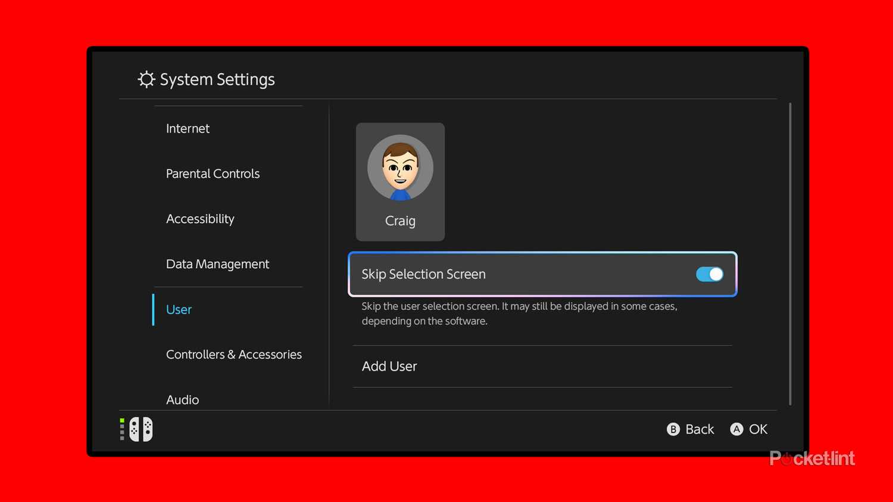893x502 pixels.
Task: Click the left Joy-Con icon
Action: click(x=133, y=429)
